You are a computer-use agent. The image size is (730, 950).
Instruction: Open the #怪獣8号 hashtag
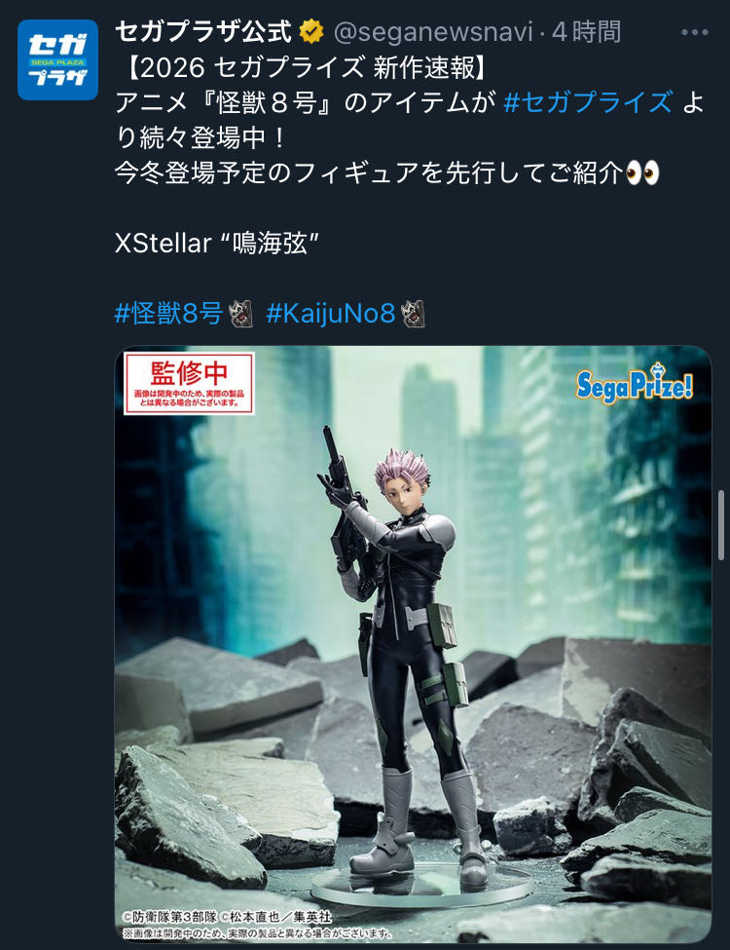(169, 314)
